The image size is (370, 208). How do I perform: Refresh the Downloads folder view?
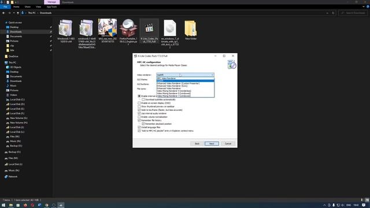[333, 13]
